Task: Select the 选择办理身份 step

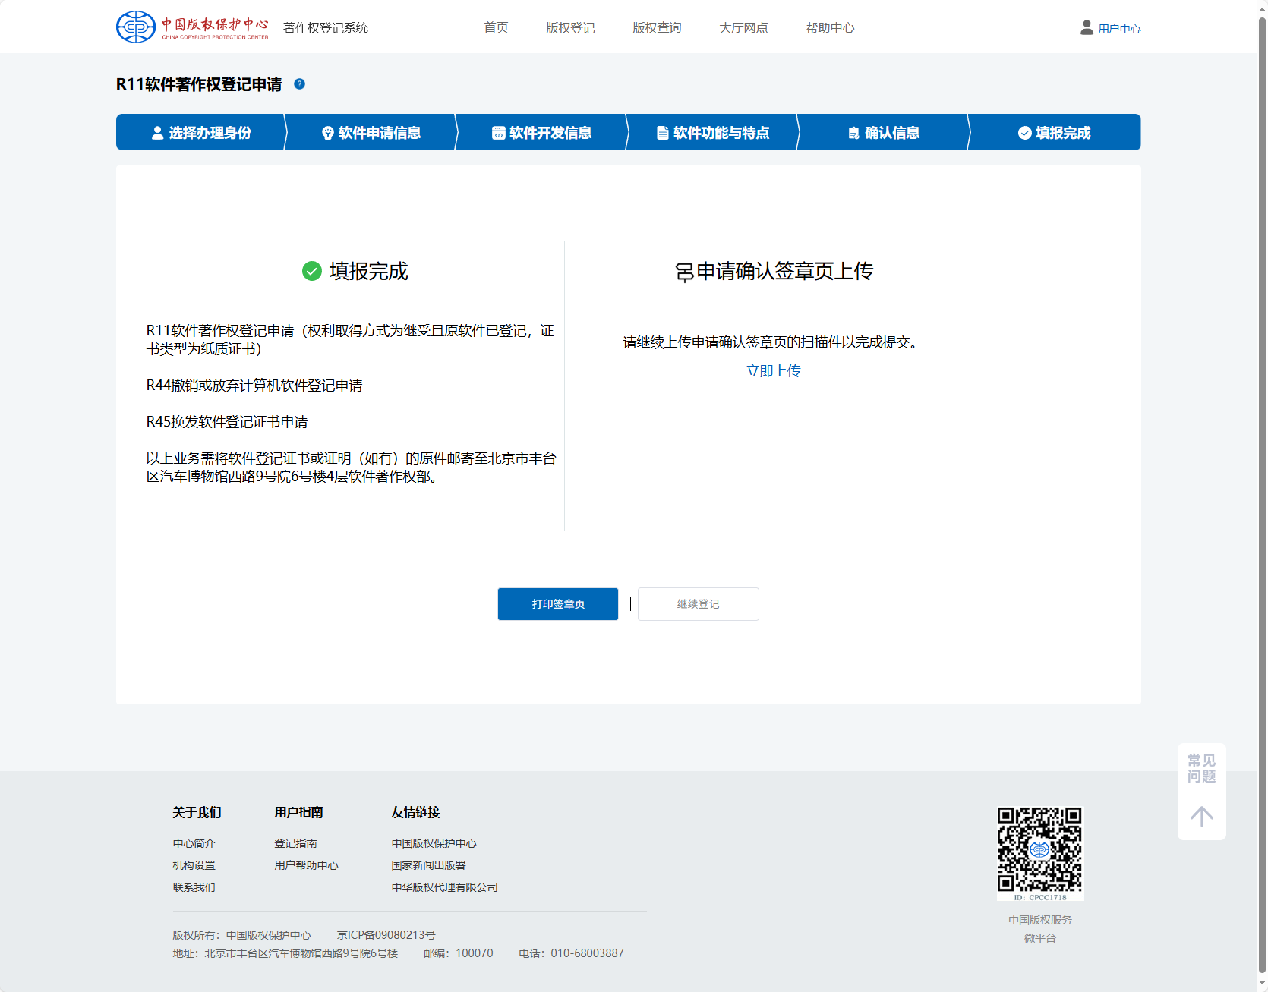Action: coord(201,133)
